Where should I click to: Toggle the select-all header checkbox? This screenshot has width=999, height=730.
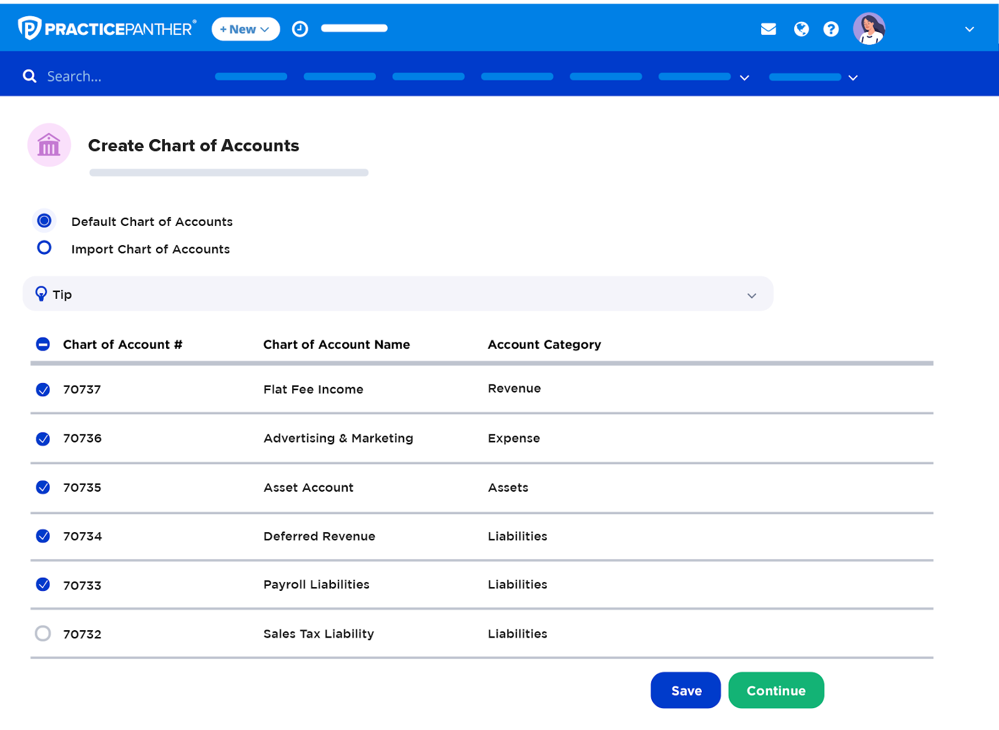pos(43,344)
